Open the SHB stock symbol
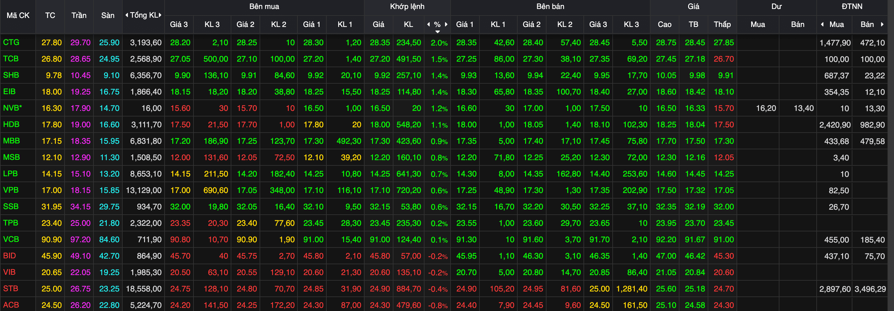The height and width of the screenshot is (311, 894). click(11, 75)
